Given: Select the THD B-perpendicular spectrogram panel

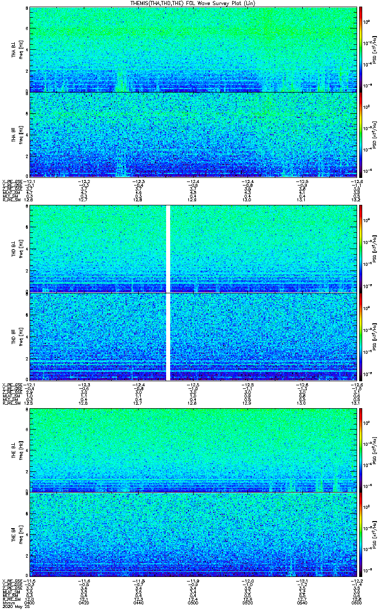Looking at the screenshot, I should click(x=193, y=249).
